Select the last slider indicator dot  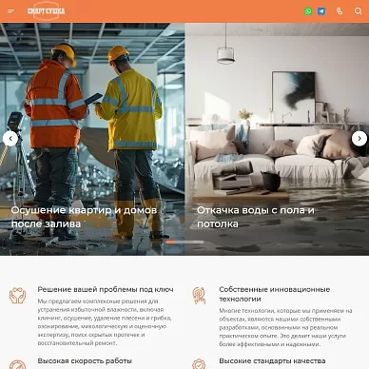pos(199,242)
